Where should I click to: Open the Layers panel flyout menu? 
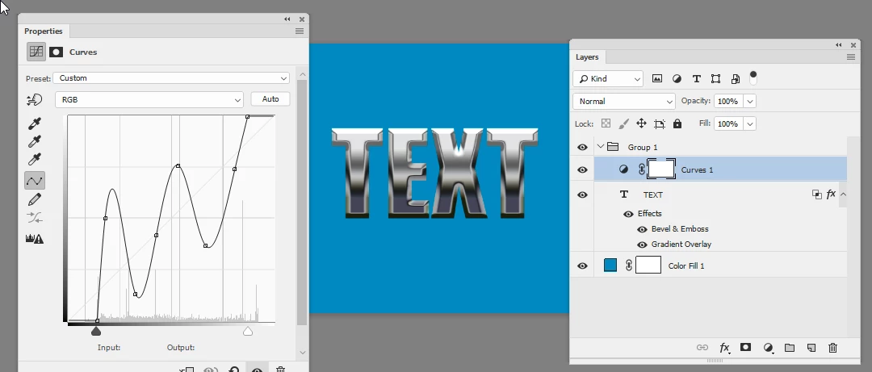point(850,56)
